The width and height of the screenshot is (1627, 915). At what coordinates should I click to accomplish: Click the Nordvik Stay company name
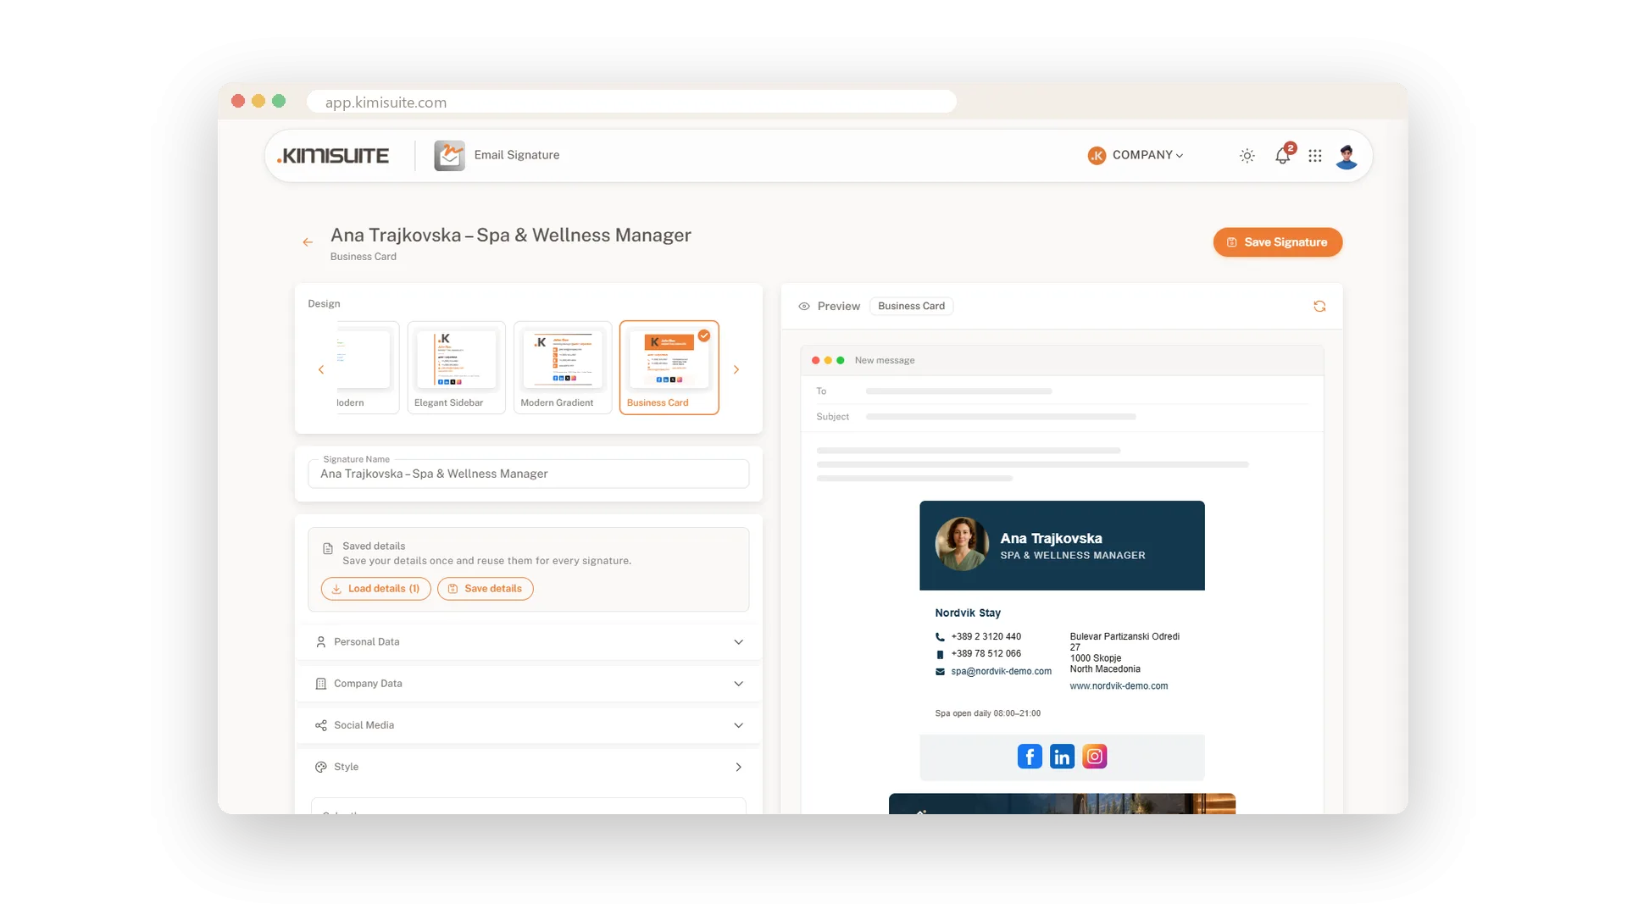click(968, 613)
